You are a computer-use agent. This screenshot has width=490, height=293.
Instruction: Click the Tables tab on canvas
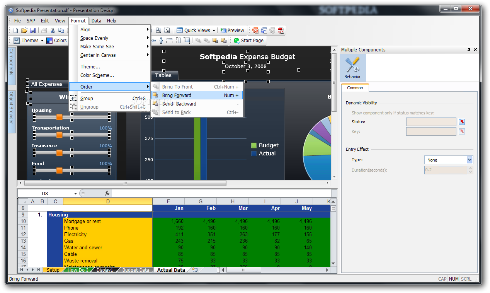(163, 75)
